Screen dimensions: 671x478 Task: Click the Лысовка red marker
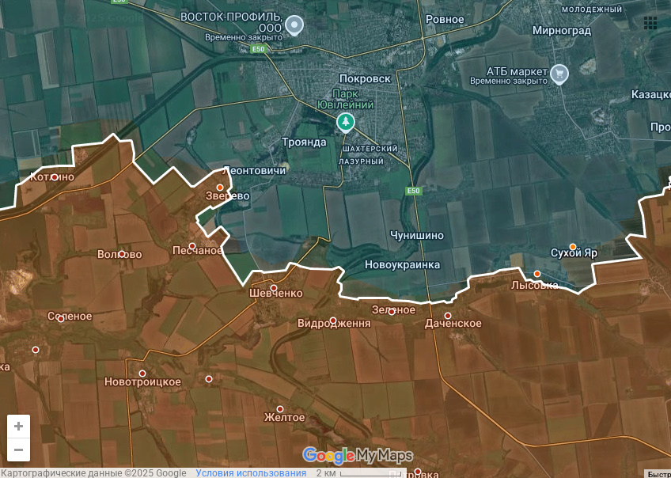click(x=536, y=274)
